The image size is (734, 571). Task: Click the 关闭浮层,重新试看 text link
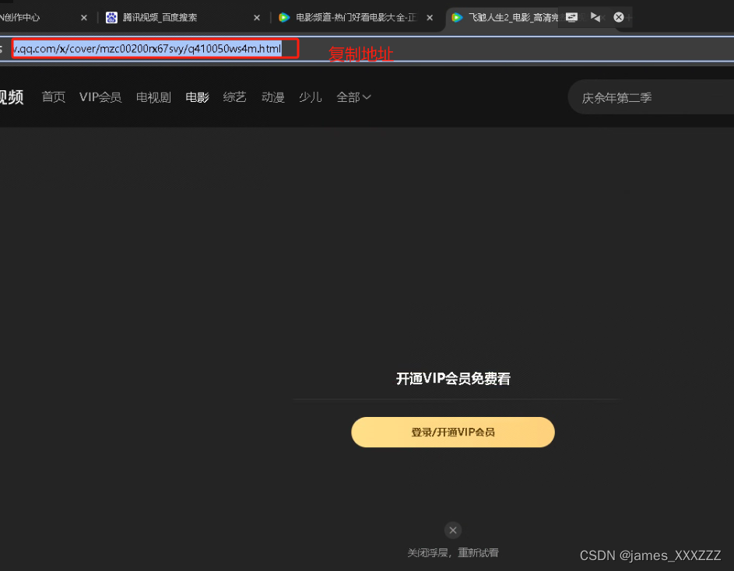(453, 553)
